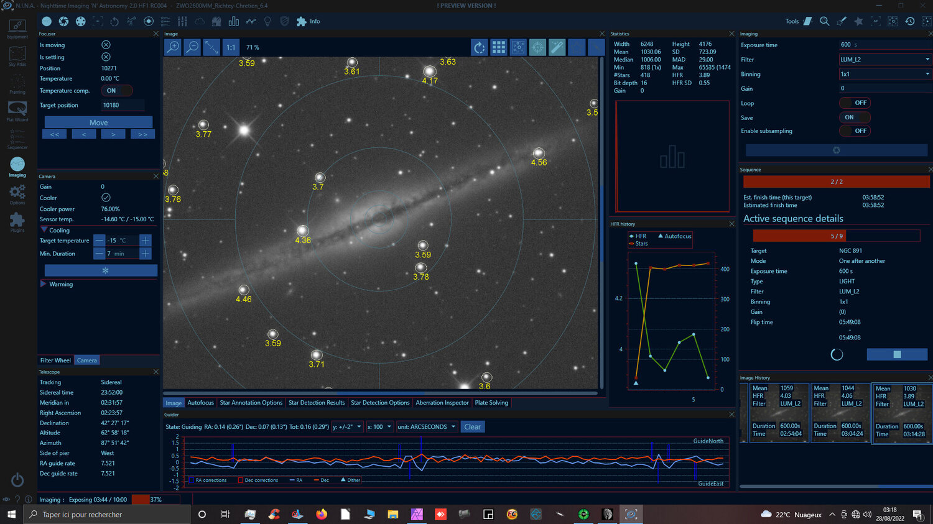
Task: Decrease the cooling target temperature
Action: [x=100, y=241]
